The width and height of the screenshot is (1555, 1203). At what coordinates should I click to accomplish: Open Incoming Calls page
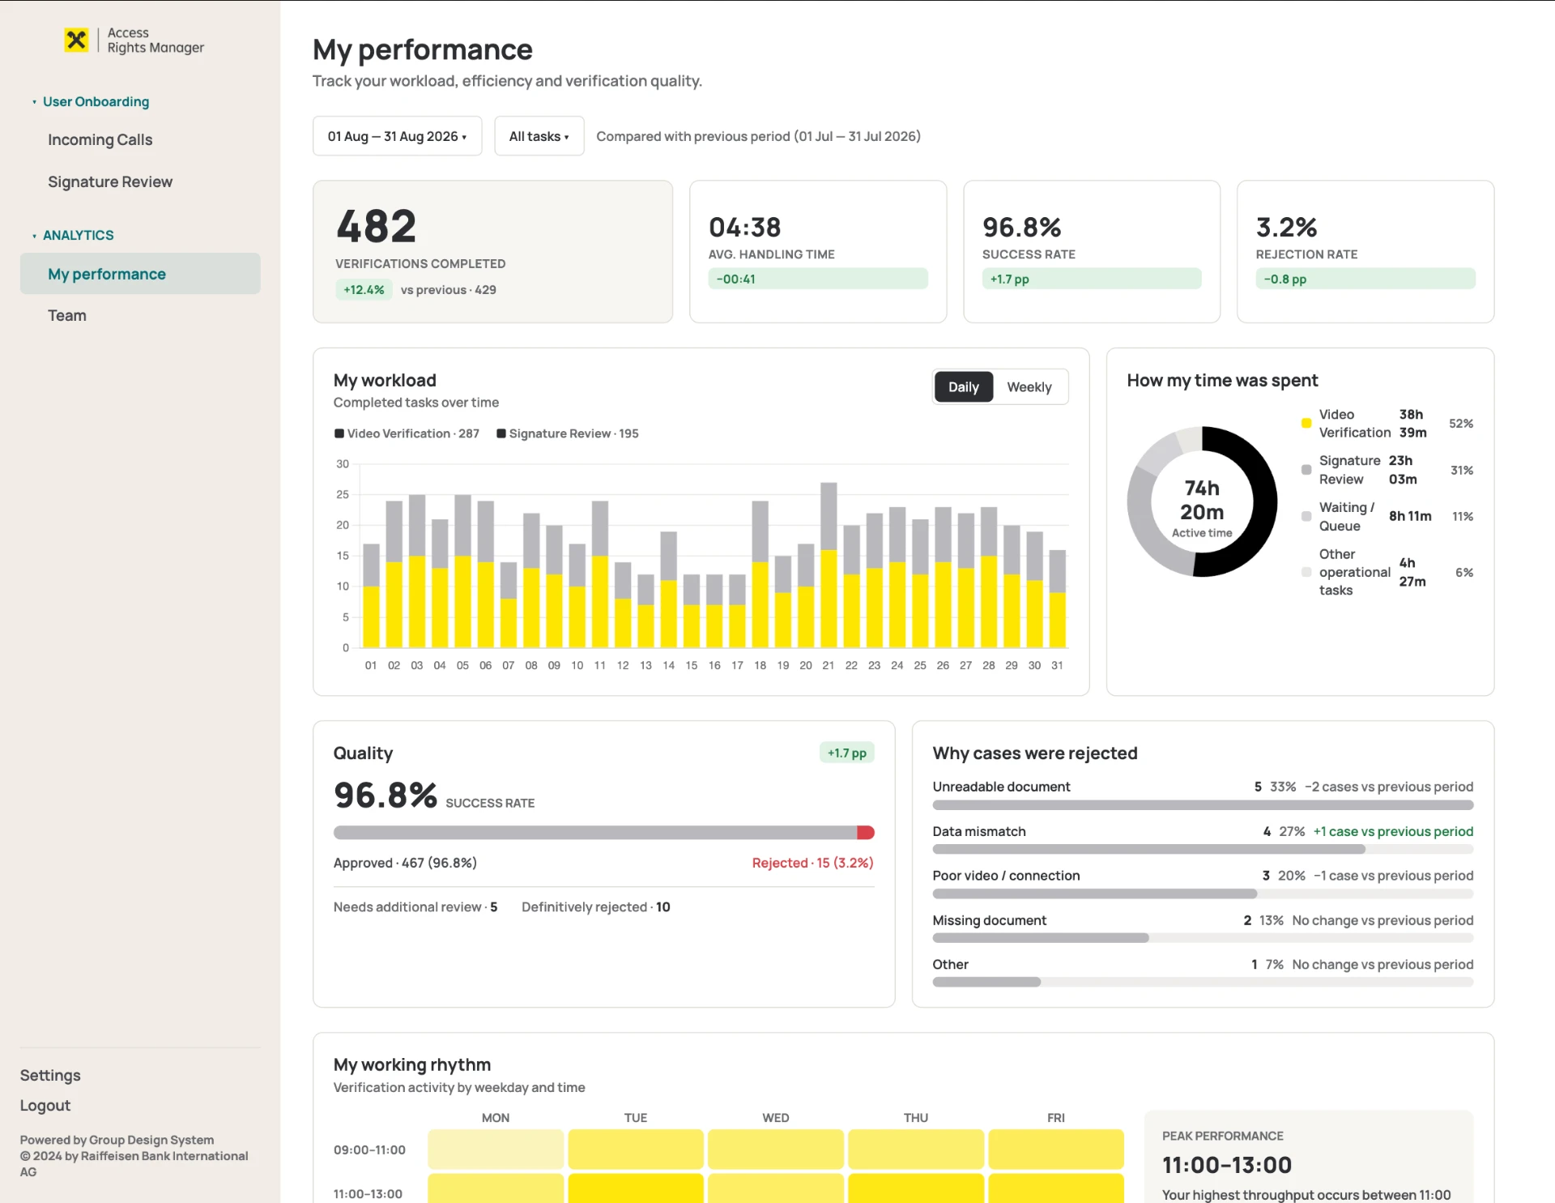[100, 139]
